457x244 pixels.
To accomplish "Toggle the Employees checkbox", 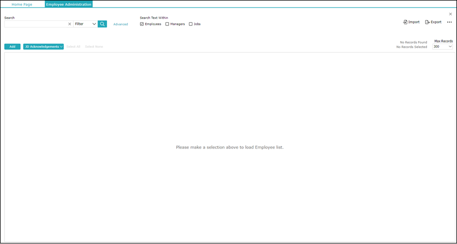I will [142, 24].
